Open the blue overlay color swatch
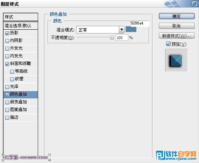Image resolution: width=199 pixels, height=163 pixels. pyautogui.click(x=131, y=29)
